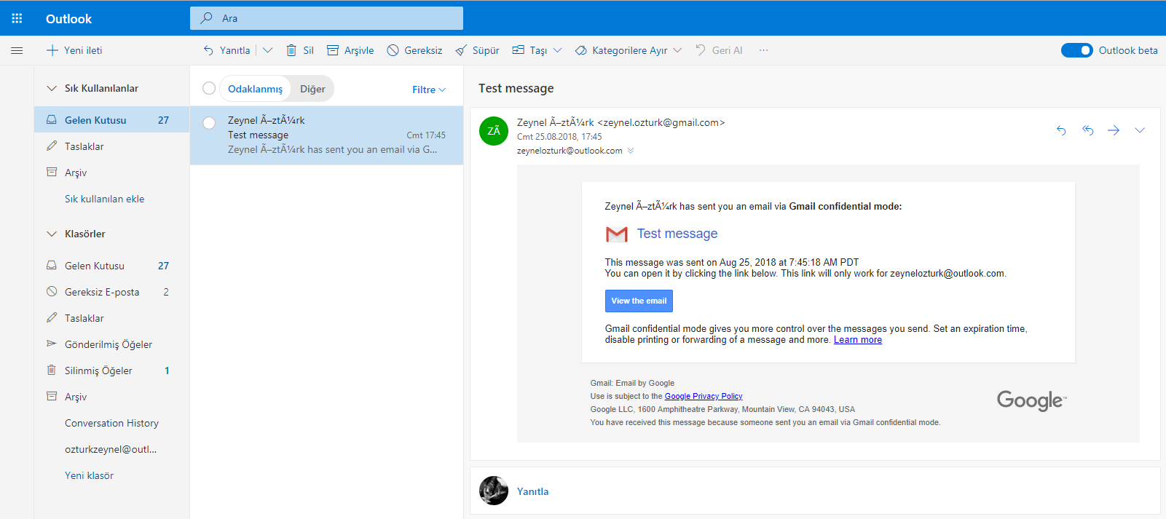Screen dimensions: 1166x519
Task: Click the reply-all double arrow icon
Action: (1087, 130)
